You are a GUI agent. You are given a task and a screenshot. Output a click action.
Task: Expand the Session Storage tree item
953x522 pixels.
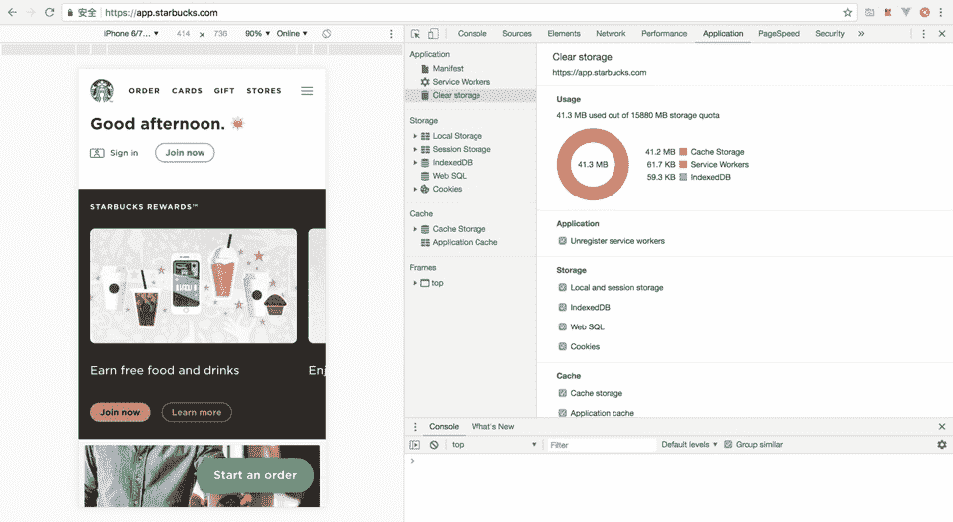coord(415,149)
